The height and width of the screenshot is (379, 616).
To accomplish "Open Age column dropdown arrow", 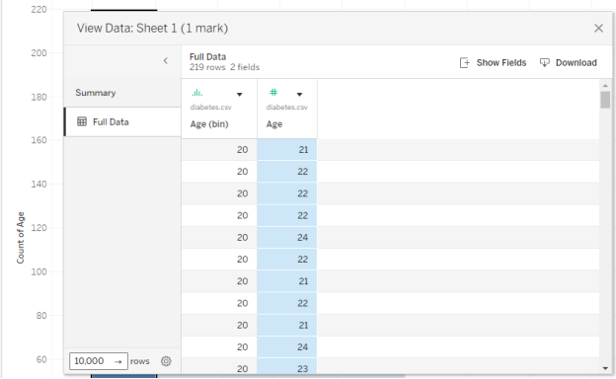I will pos(299,95).
